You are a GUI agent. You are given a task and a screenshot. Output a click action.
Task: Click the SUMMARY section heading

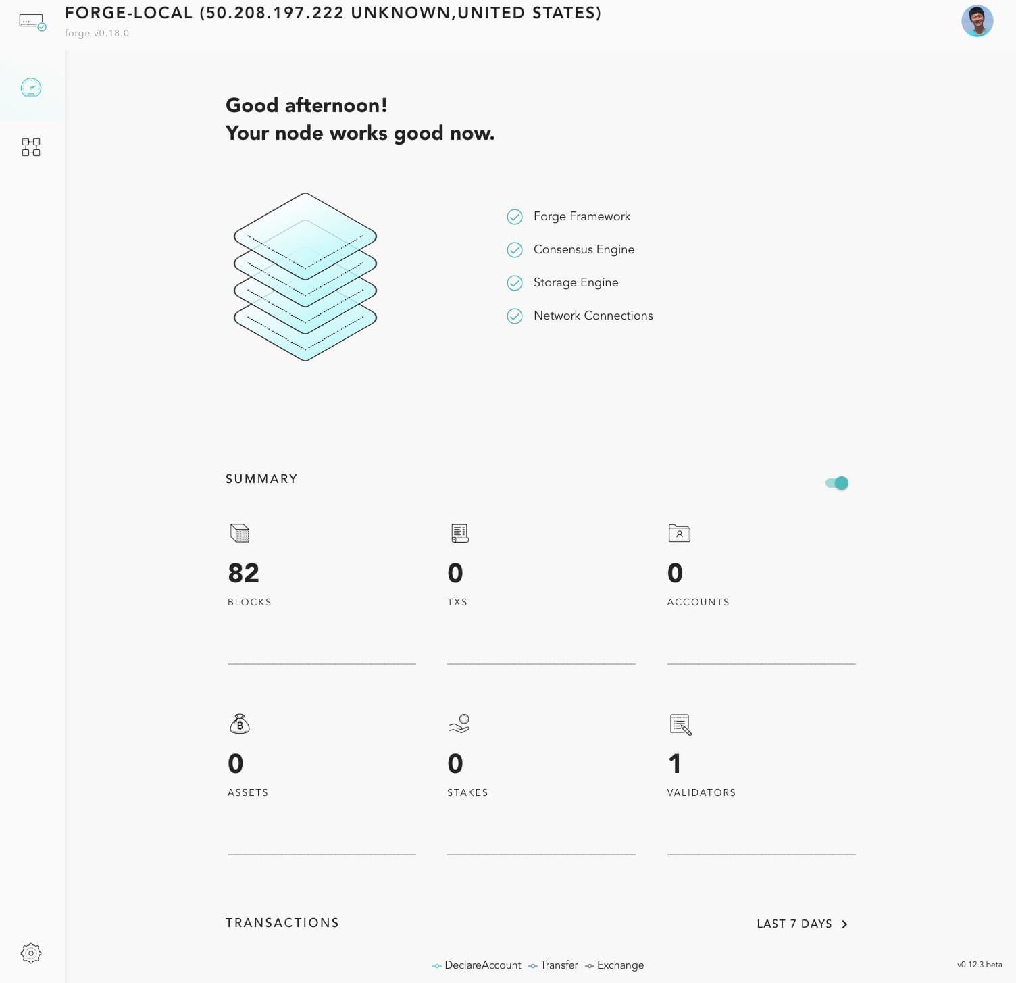click(261, 479)
